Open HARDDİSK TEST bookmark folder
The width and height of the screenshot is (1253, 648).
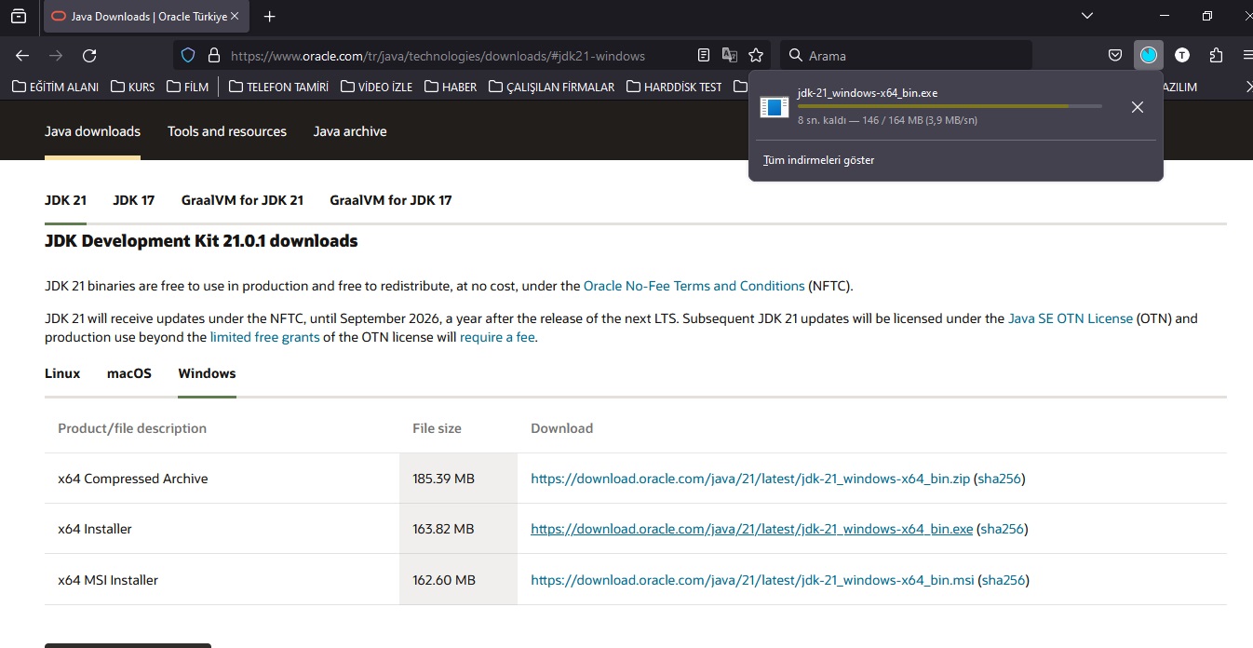(674, 87)
